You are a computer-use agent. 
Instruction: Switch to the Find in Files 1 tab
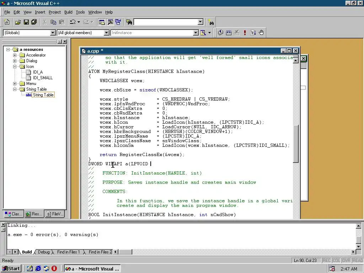click(68, 252)
